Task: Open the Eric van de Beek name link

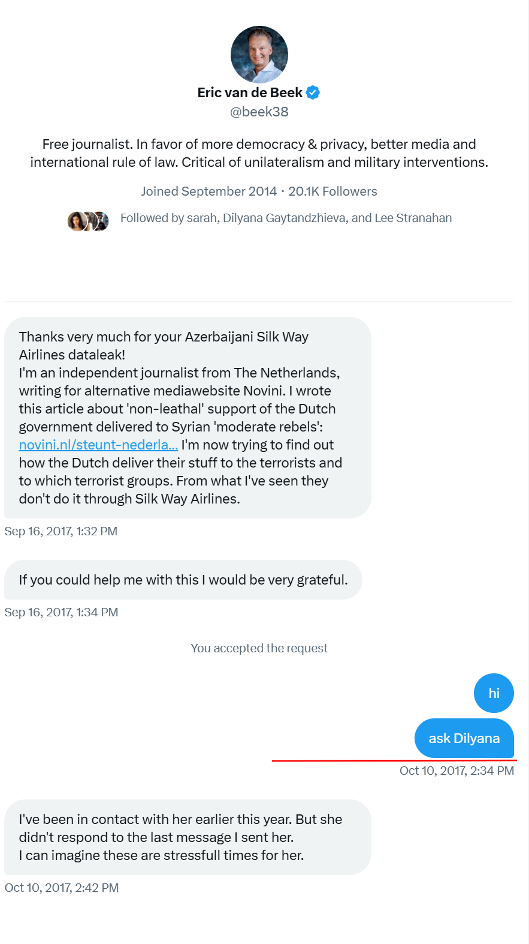Action: pos(250,92)
